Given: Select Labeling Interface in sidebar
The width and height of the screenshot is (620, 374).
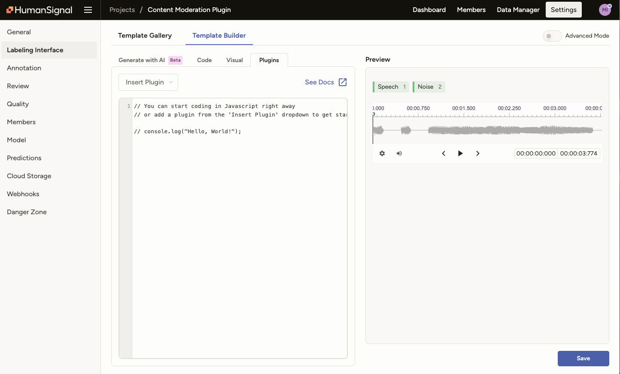Looking at the screenshot, I should coord(49,50).
